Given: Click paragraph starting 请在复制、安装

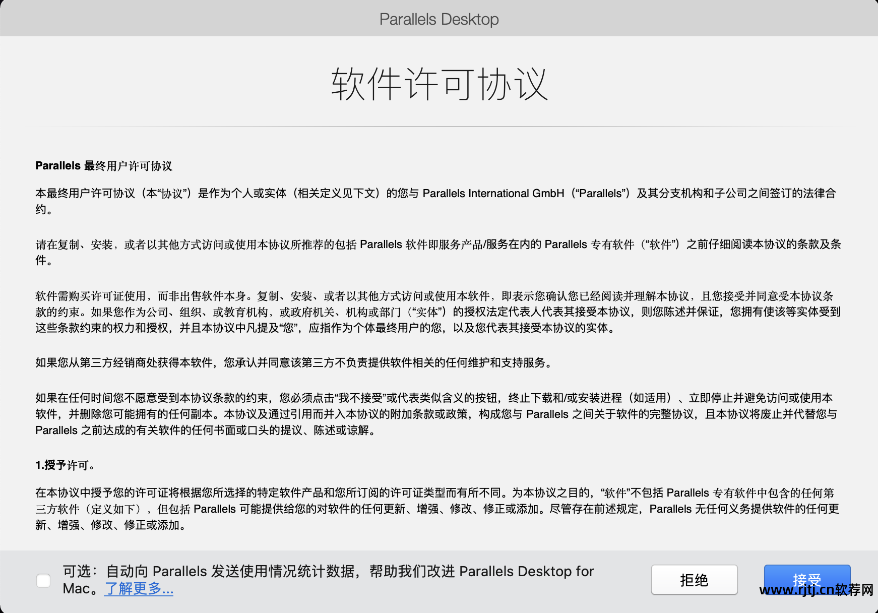Looking at the screenshot, I should [438, 252].
